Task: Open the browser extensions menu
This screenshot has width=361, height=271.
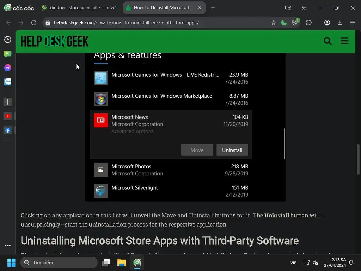Action: coord(309,23)
